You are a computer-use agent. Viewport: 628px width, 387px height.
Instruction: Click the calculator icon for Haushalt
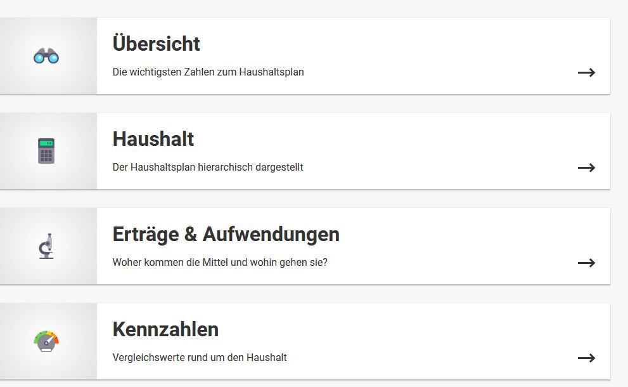pyautogui.click(x=46, y=151)
